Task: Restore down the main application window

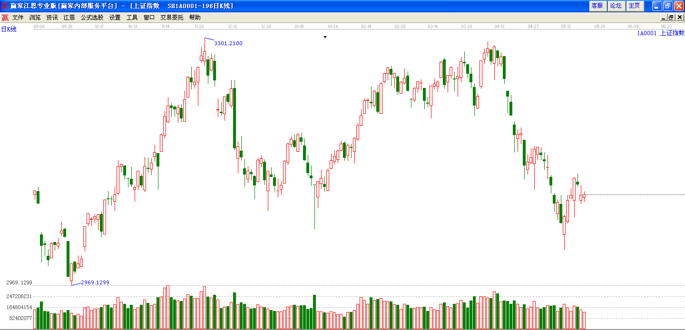Action: tap(668, 6)
